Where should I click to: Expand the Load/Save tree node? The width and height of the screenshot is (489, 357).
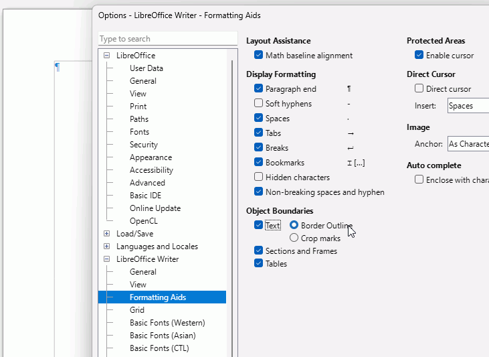107,234
